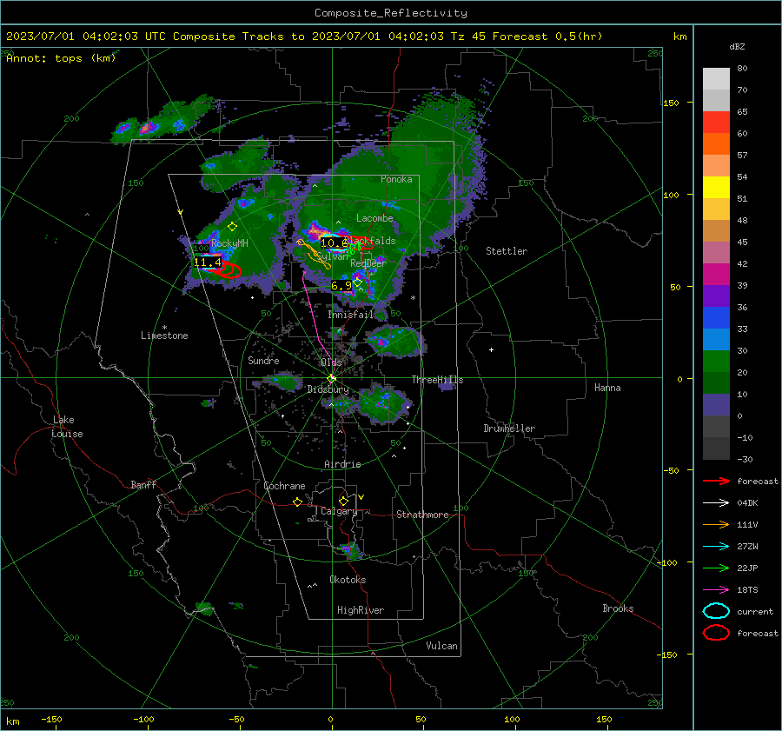782x731 pixels.
Task: Select the light gray 80-70 dBZ swatch
Action: point(716,79)
